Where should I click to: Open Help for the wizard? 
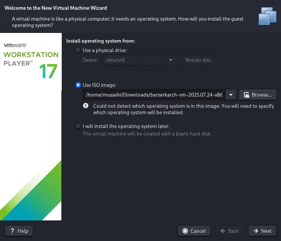[19, 231]
